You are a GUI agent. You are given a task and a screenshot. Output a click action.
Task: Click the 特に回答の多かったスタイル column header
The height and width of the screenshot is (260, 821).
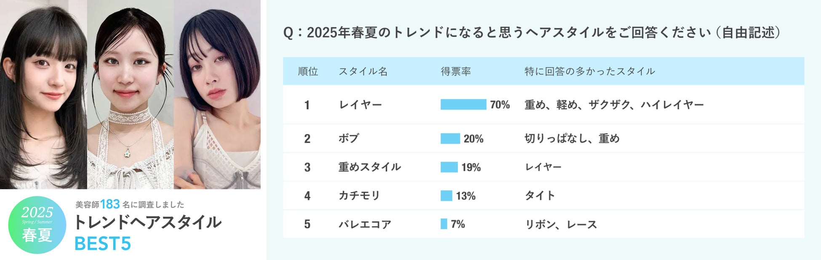(589, 71)
